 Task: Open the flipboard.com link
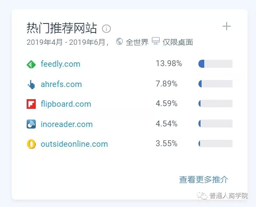[66, 104]
